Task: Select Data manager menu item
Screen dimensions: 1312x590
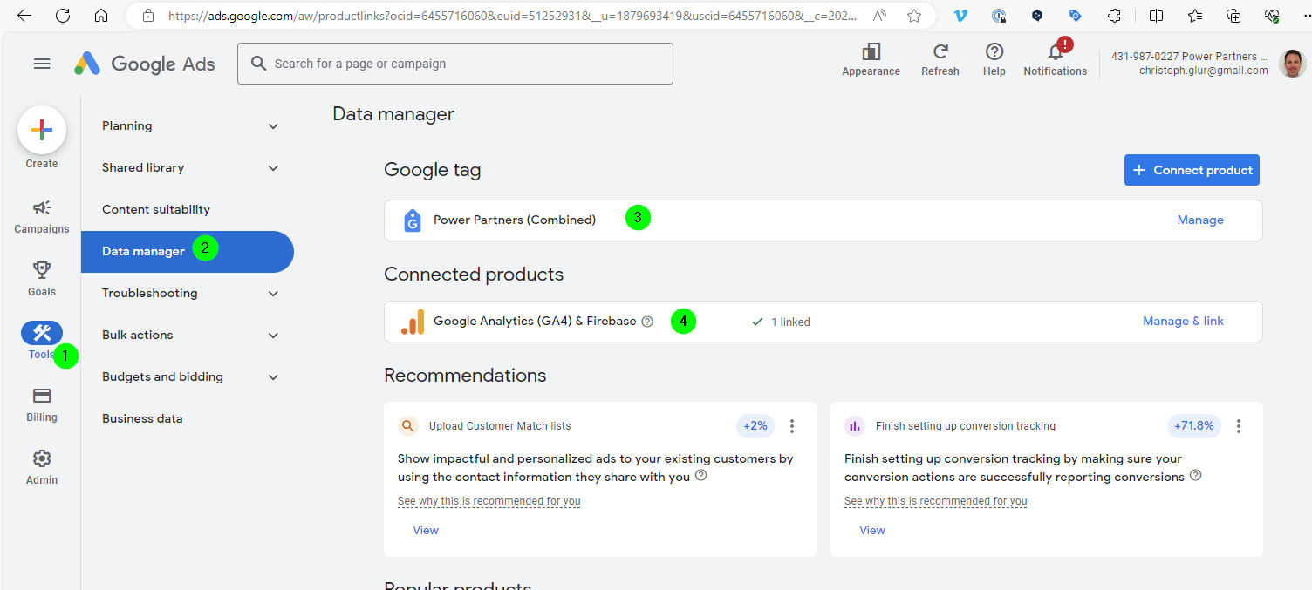Action: pos(188,252)
